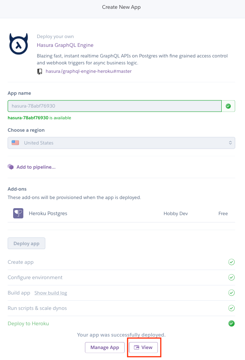The height and width of the screenshot is (360, 245).
Task: Click the repository book icon
Action: click(40, 72)
